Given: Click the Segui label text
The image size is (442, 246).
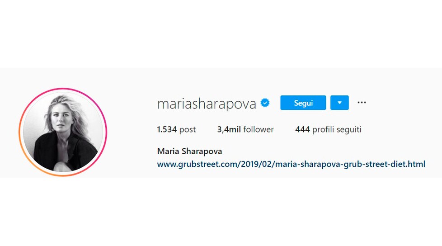Looking at the screenshot, I should [303, 103].
